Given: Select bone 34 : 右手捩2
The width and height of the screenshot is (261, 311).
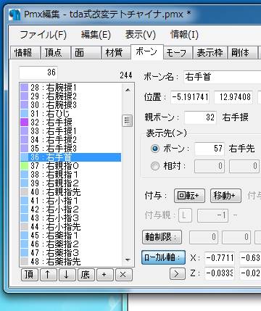Looking at the screenshot, I should (x=70, y=140).
